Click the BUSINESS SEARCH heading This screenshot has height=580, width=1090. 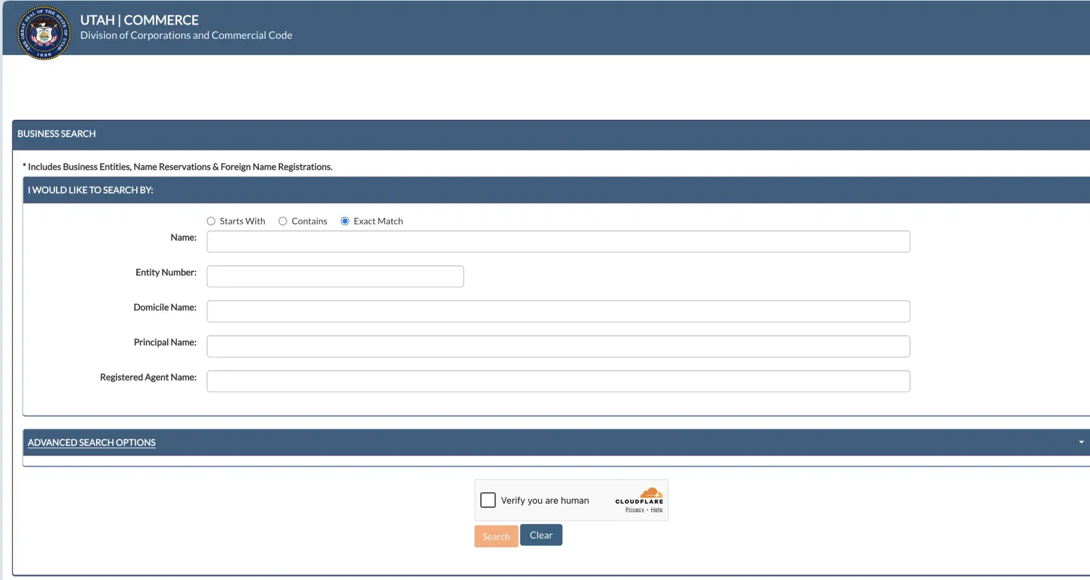(57, 134)
